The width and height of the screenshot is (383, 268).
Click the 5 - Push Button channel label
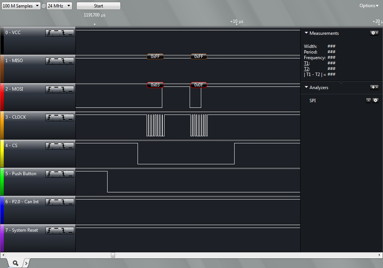click(21, 174)
